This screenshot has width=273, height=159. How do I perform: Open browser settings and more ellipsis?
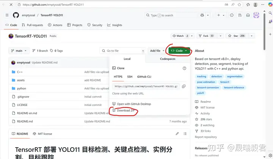(262, 5)
